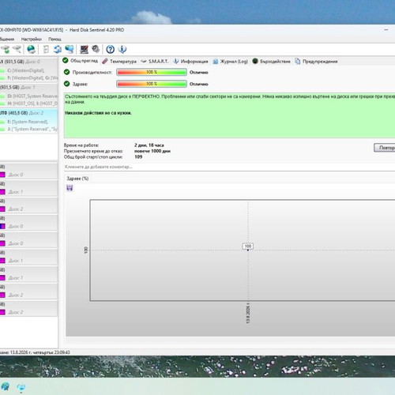Viewport: 395px width, 395px height.
Task: Switch to the Журнал (Log) tab
Action: tap(231, 62)
